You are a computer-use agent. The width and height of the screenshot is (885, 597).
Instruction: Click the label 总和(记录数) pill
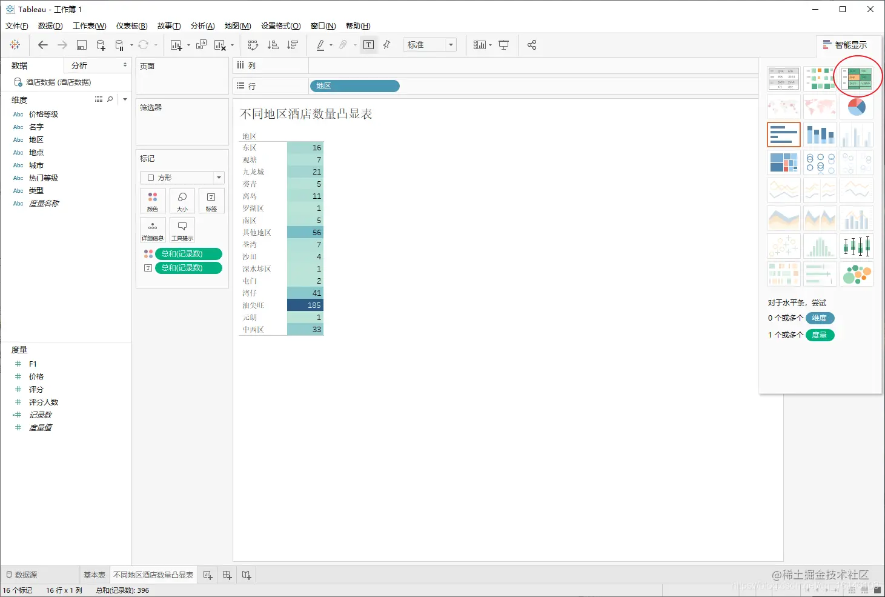(x=189, y=268)
